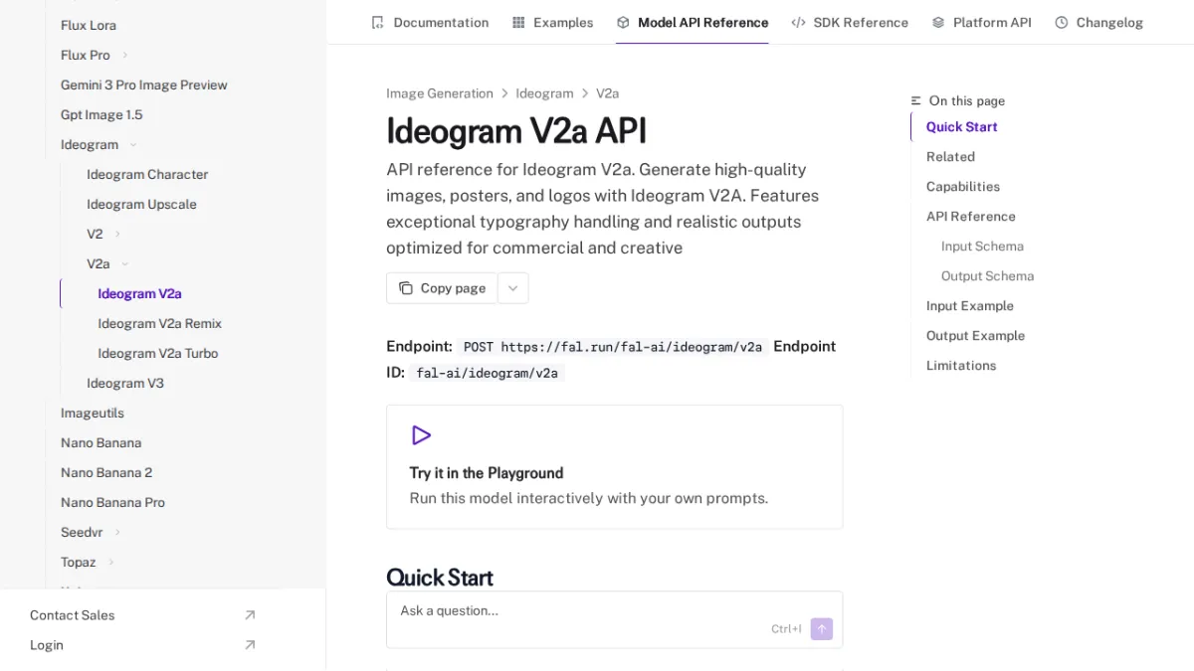Image resolution: width=1194 pixels, height=671 pixels.
Task: Click the Login link in sidebar
Action: (x=47, y=645)
